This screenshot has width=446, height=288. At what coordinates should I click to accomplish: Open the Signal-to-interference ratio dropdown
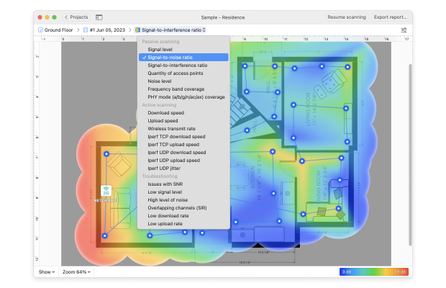pos(170,30)
